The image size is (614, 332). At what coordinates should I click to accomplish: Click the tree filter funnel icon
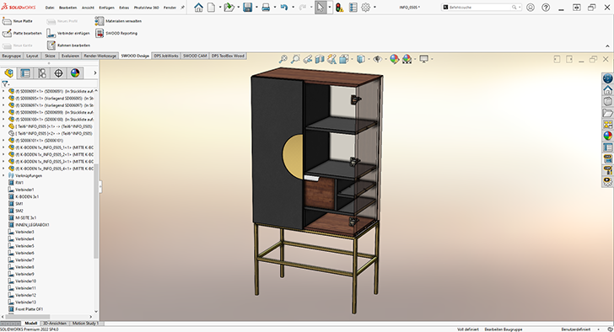[x=5, y=83]
